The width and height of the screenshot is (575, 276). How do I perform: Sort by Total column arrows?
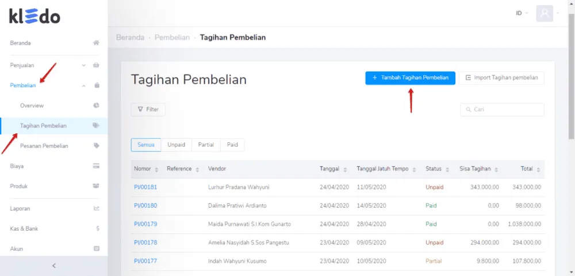pyautogui.click(x=538, y=169)
